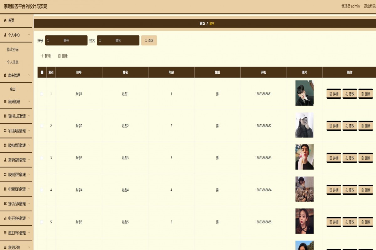
Task: Click the 雇主管理 sidebar icon
Action: [5, 75]
